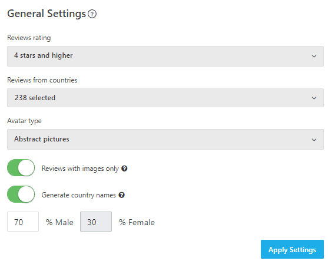Disable the Reviews with images only toggle
This screenshot has width=328, height=264.
[21, 168]
